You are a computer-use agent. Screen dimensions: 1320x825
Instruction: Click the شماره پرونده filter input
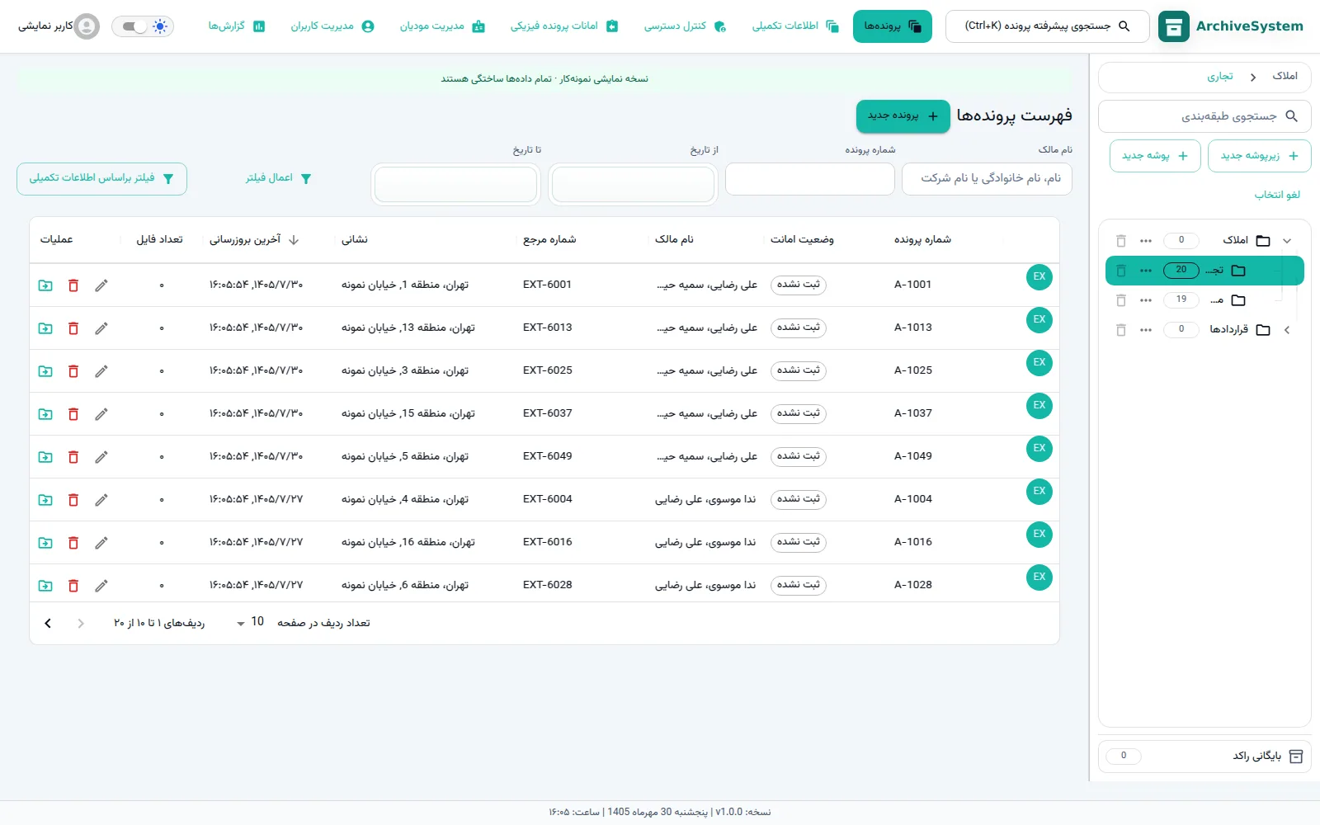pyautogui.click(x=810, y=179)
